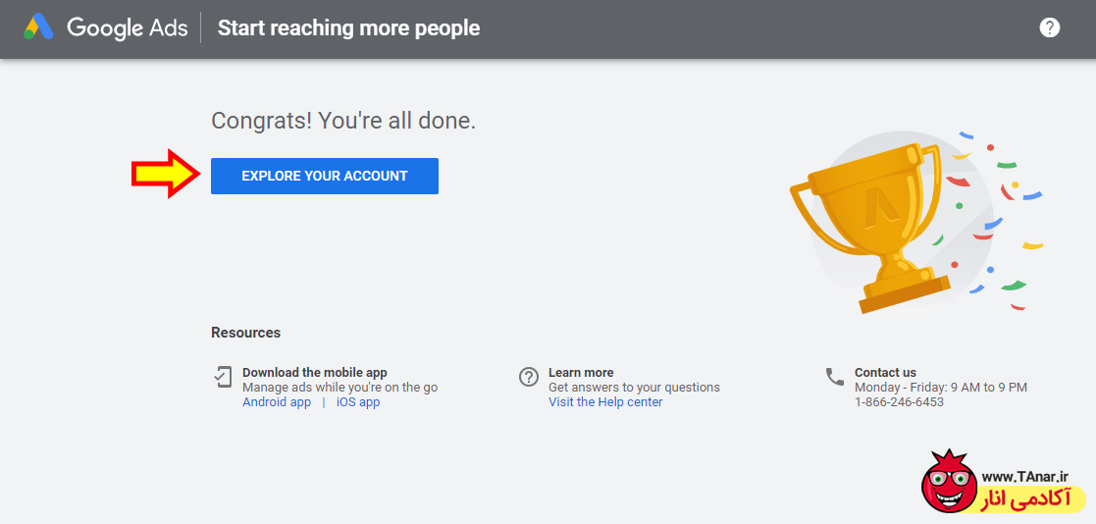
Task: Select the Download the mobile app heading
Action: [x=315, y=373]
